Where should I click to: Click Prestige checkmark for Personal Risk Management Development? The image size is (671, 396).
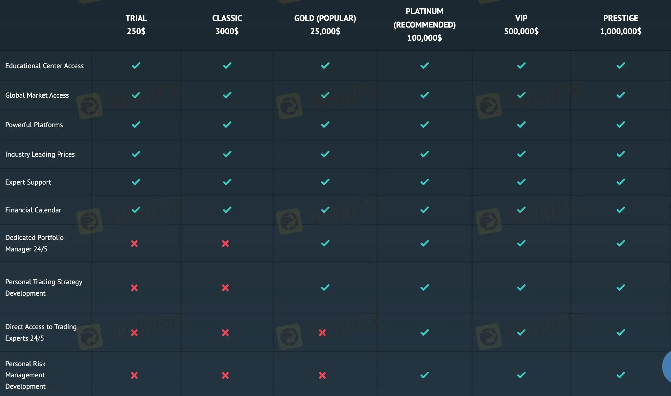[x=620, y=375]
